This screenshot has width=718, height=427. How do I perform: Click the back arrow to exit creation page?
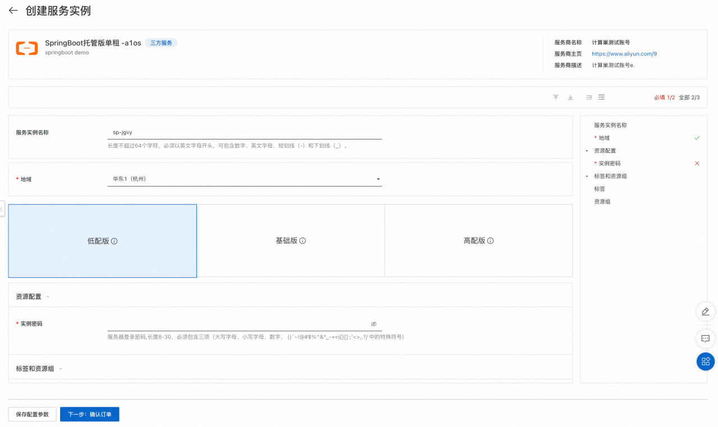coord(13,10)
